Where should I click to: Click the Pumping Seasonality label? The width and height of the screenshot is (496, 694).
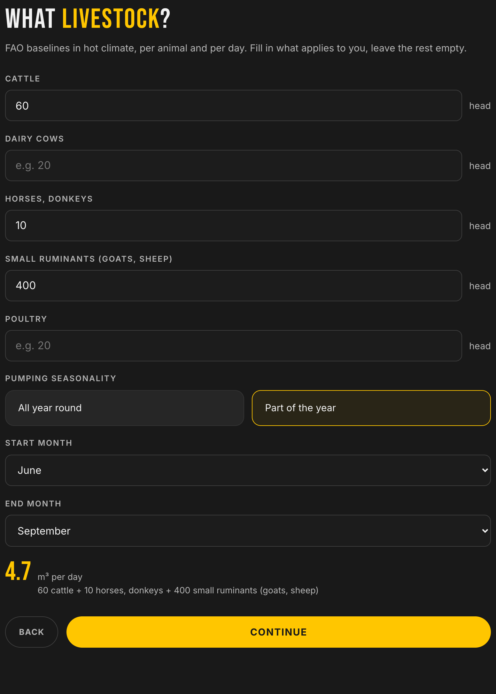[61, 378]
